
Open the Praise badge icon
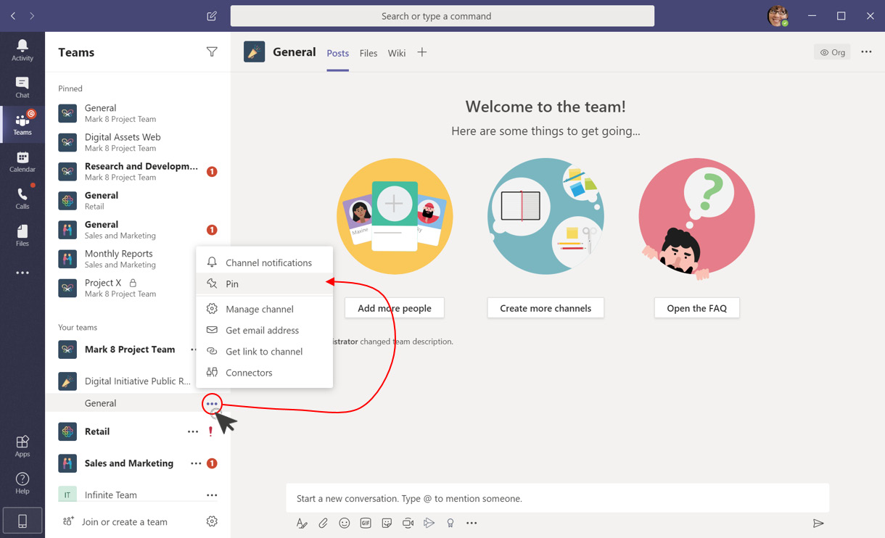pyautogui.click(x=450, y=523)
